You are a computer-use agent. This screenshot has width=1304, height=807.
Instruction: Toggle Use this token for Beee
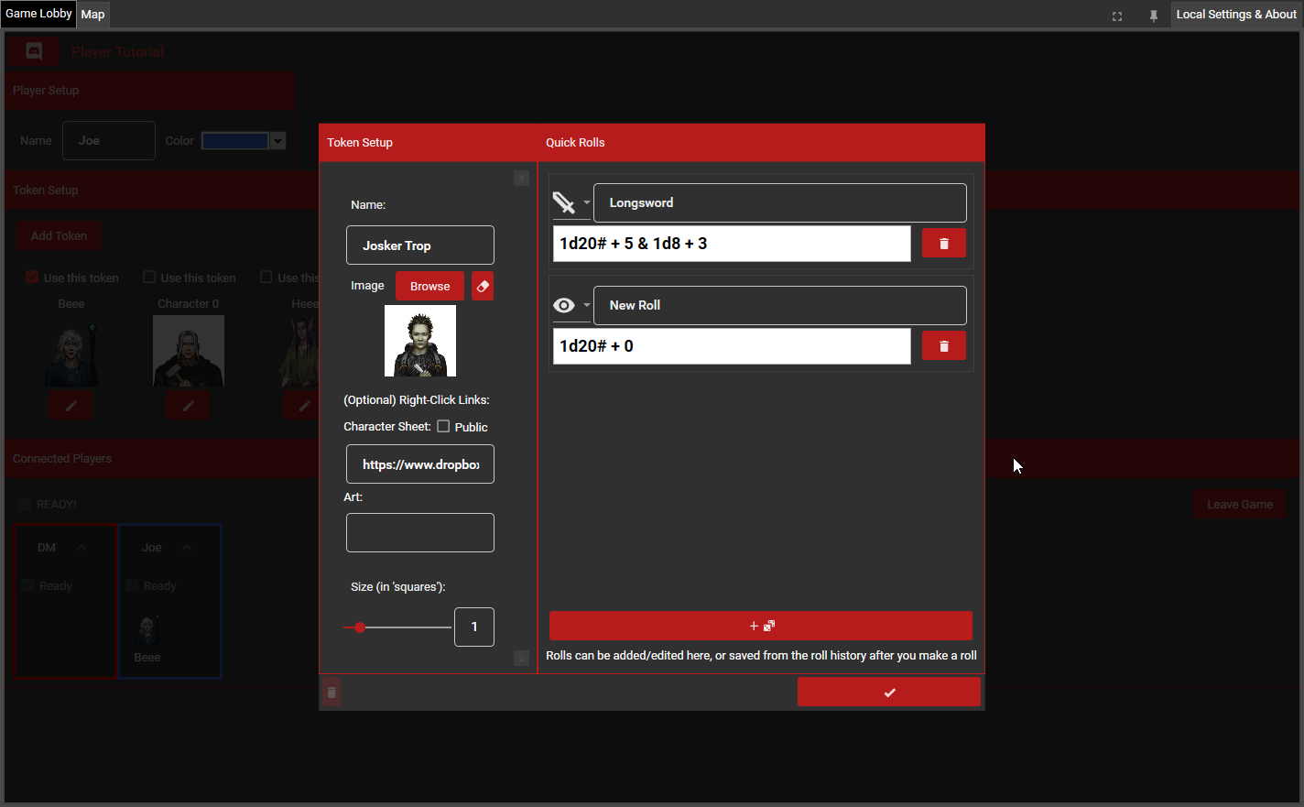tap(32, 277)
